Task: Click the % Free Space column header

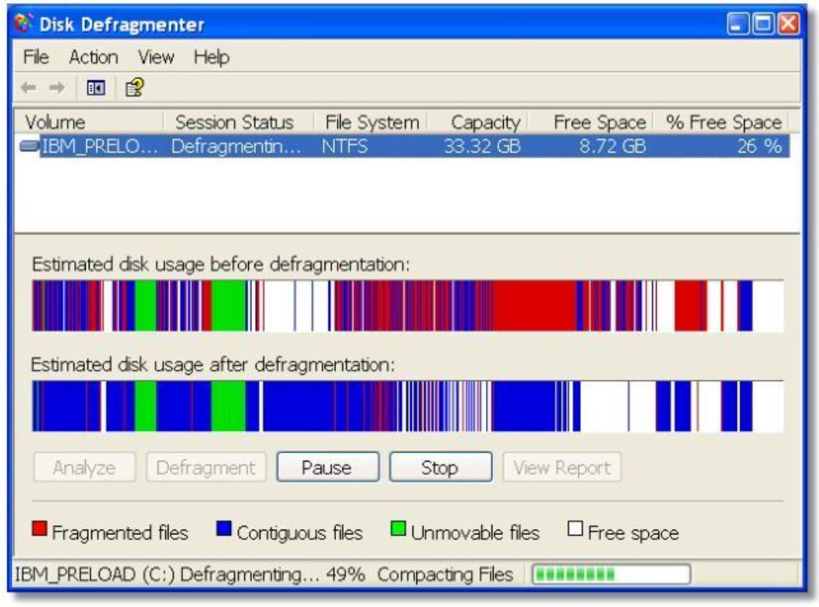Action: pyautogui.click(x=722, y=122)
